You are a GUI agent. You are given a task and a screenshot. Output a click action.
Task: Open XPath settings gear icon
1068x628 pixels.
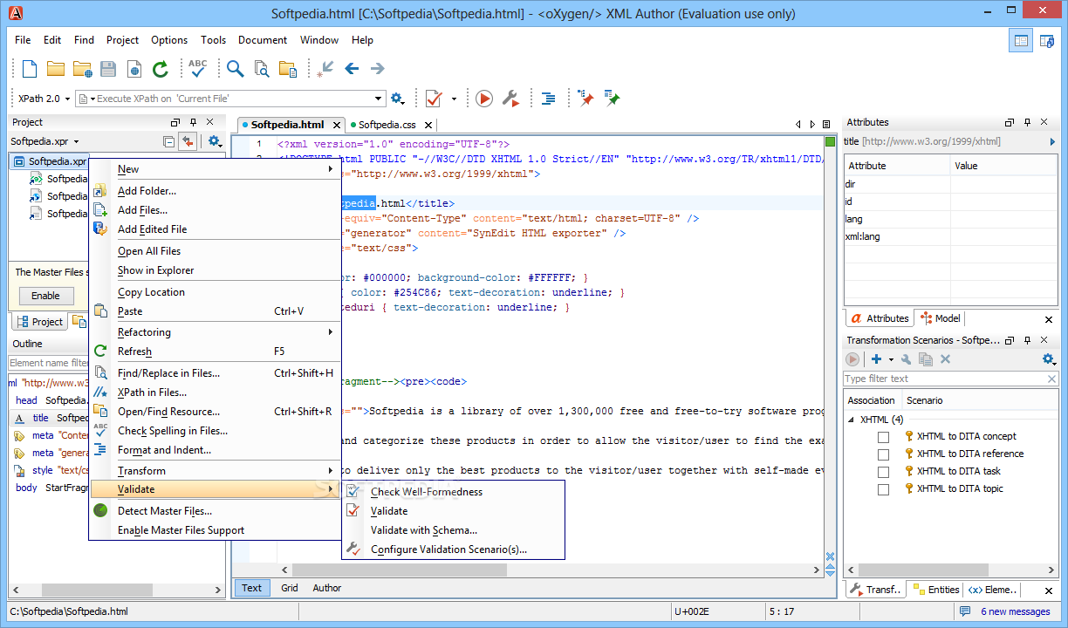pos(398,99)
